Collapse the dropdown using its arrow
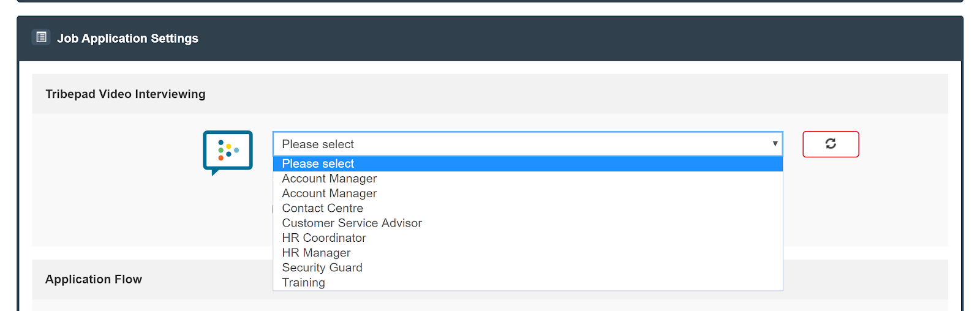980x311 pixels. (x=775, y=144)
